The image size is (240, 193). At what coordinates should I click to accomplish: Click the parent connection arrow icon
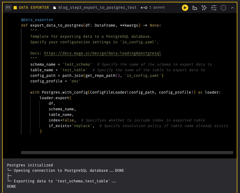[144, 8]
